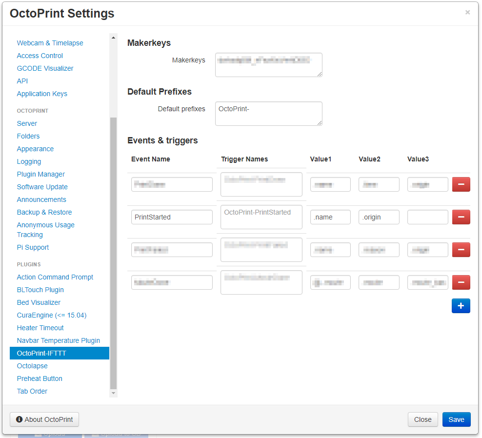The image size is (482, 438).
Task: Remove the PrintStarted event row
Action: point(461,217)
